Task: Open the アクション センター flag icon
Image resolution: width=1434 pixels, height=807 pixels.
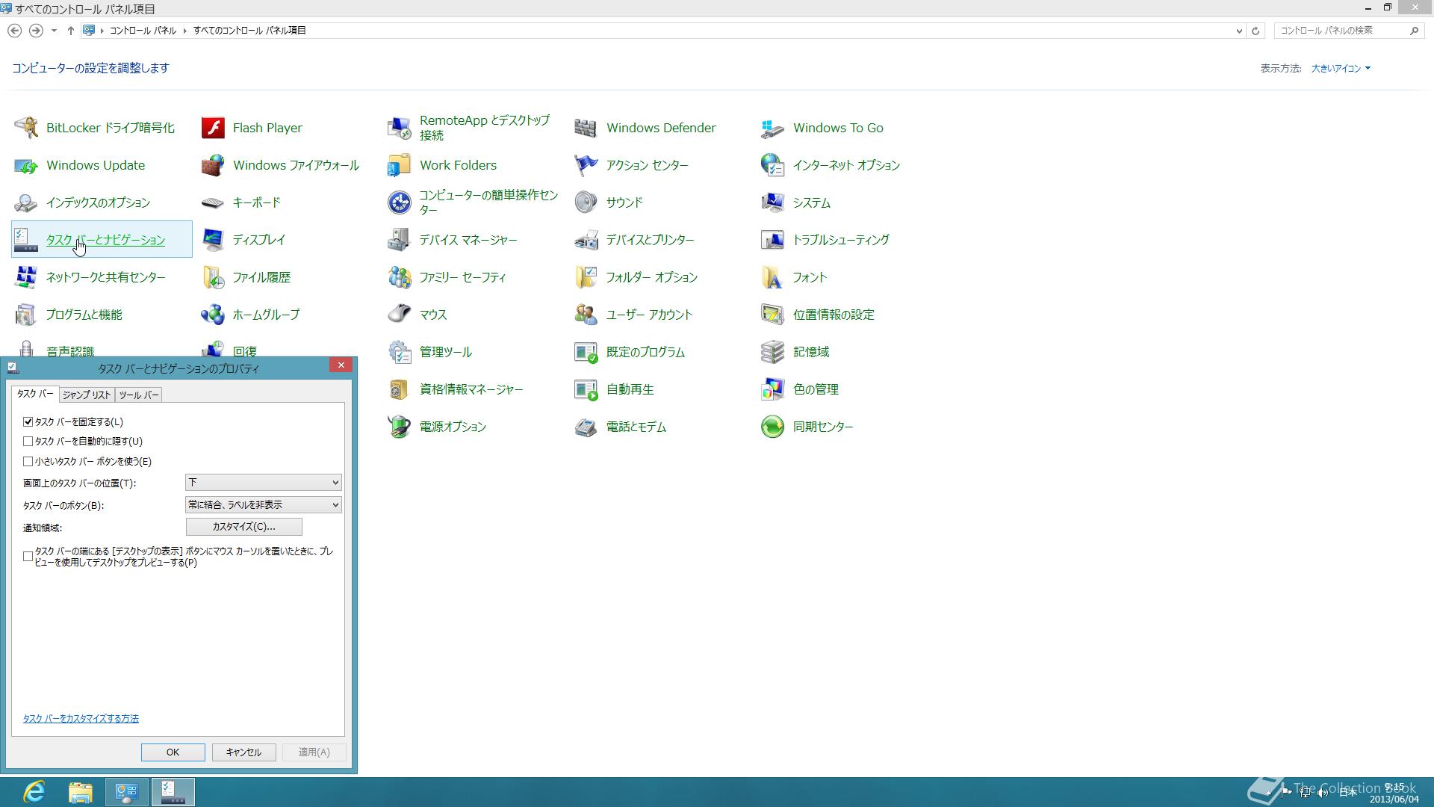Action: coord(586,165)
